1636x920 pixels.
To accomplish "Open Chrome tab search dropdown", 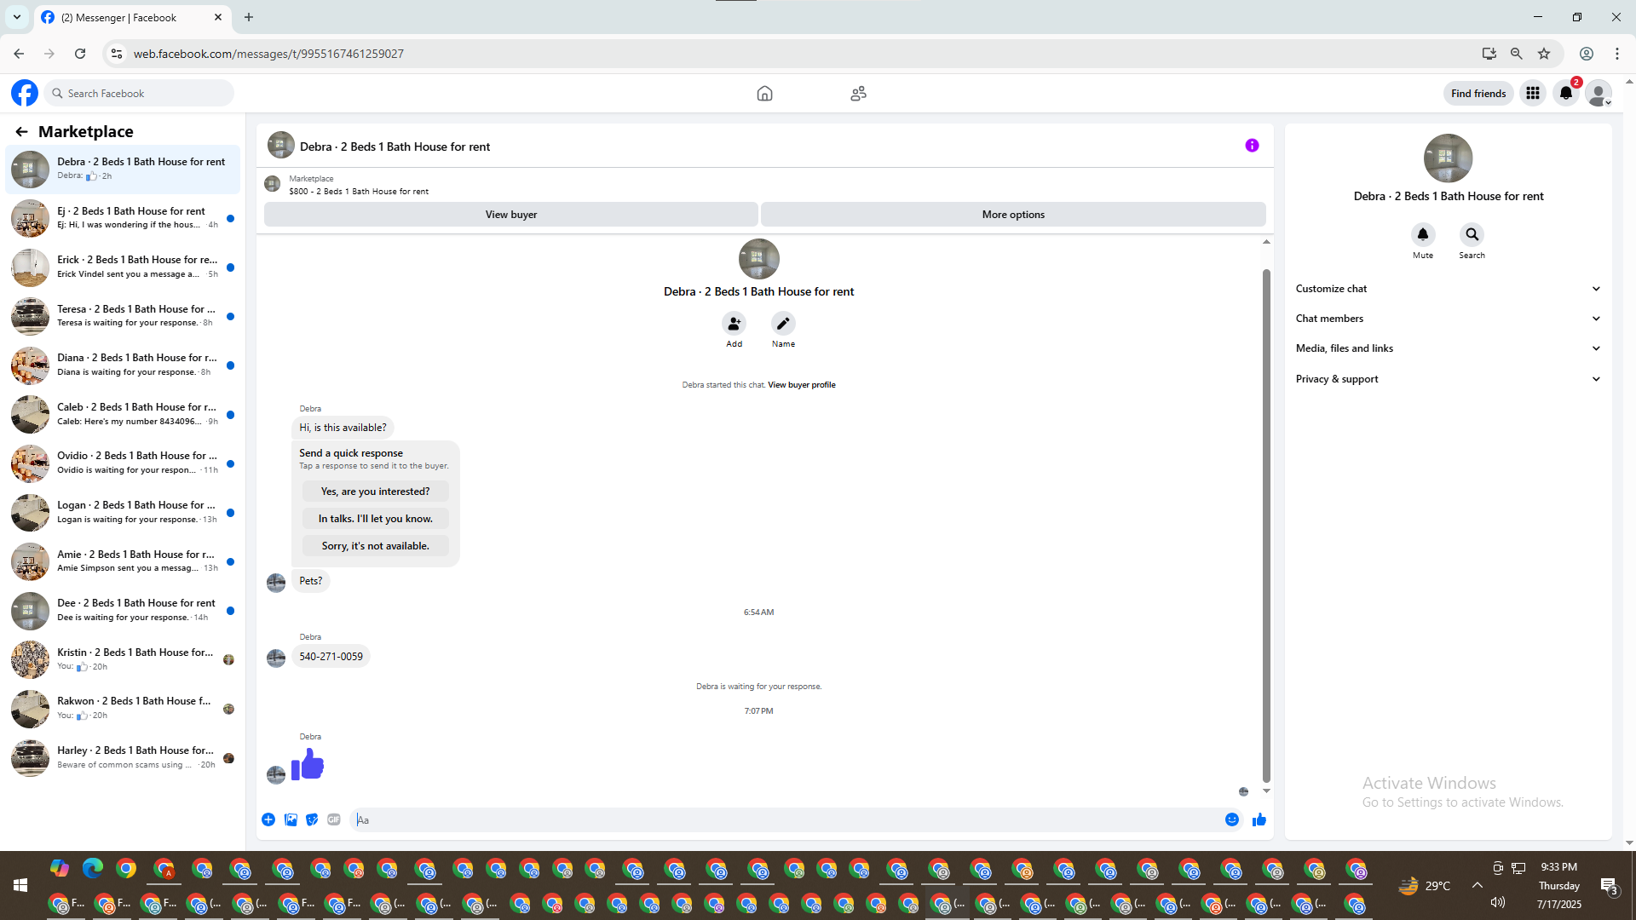I will coord(17,17).
